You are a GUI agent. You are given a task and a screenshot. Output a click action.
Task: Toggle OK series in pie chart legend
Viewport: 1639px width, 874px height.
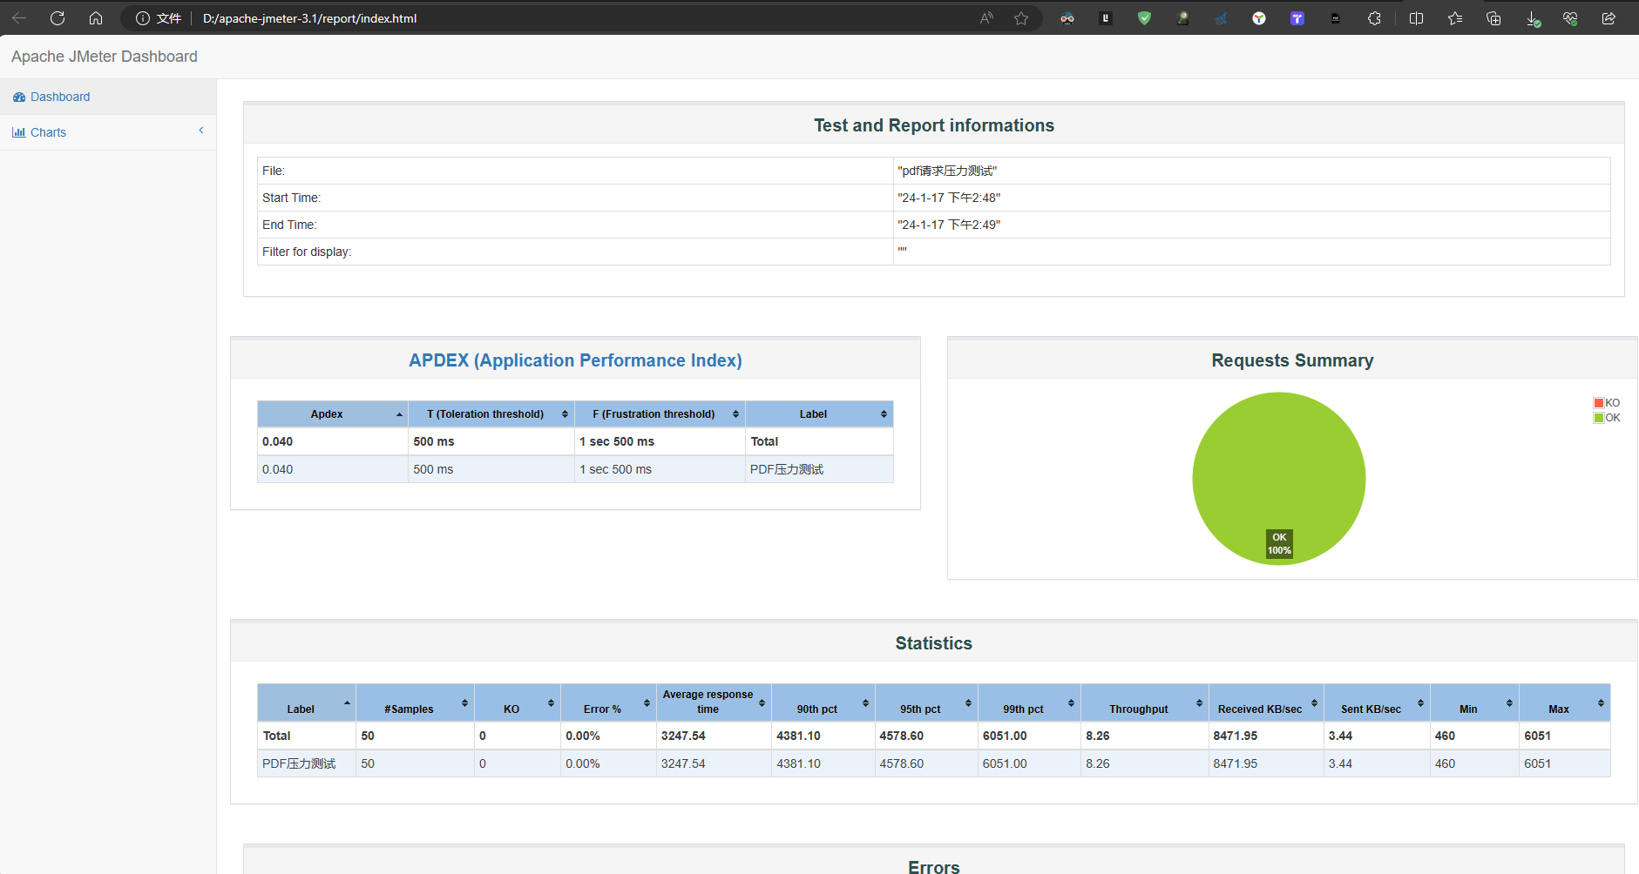pos(1606,418)
